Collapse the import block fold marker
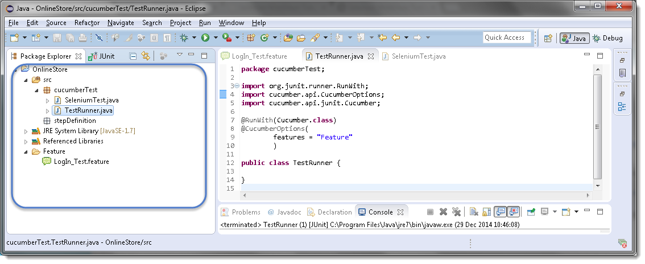The width and height of the screenshot is (645, 264). point(237,86)
